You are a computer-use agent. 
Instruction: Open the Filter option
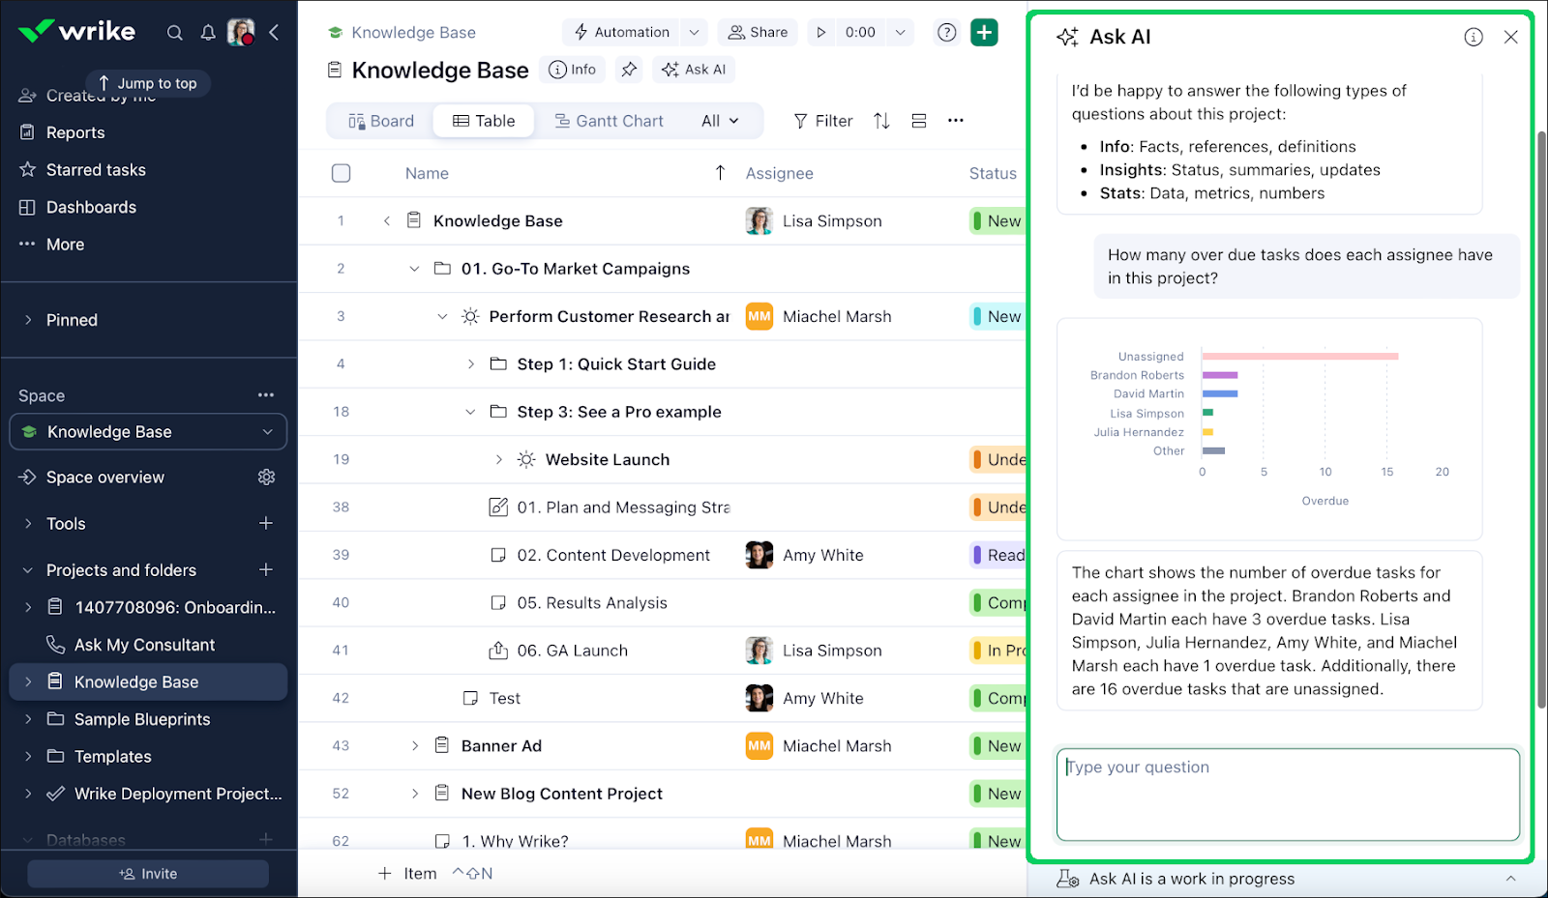pos(823,121)
